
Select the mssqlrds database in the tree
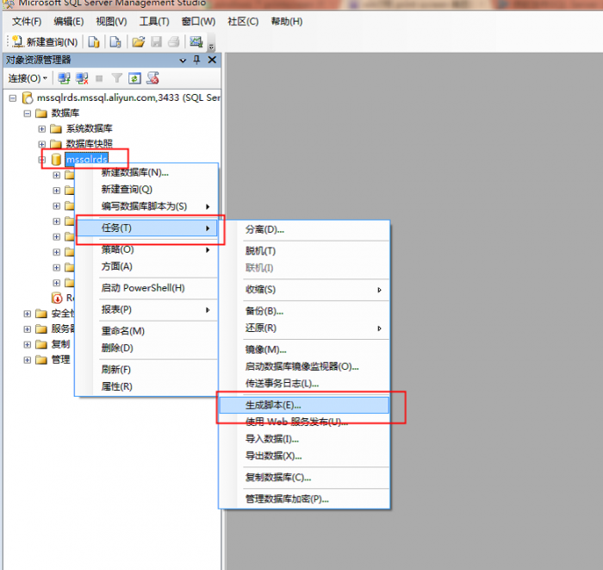click(x=86, y=160)
